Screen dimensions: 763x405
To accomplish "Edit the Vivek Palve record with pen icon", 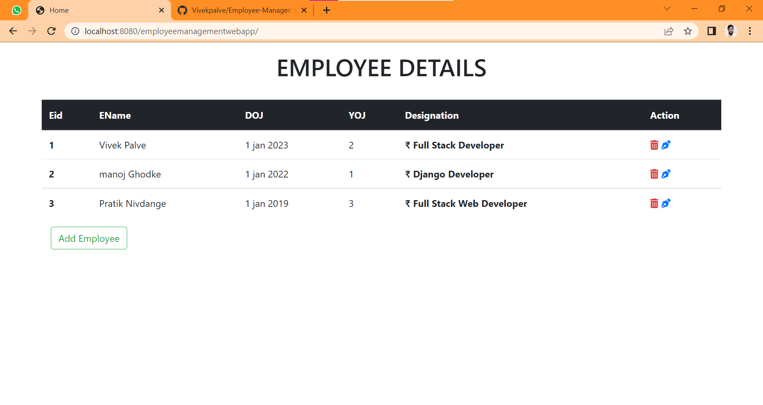I will pos(666,145).
